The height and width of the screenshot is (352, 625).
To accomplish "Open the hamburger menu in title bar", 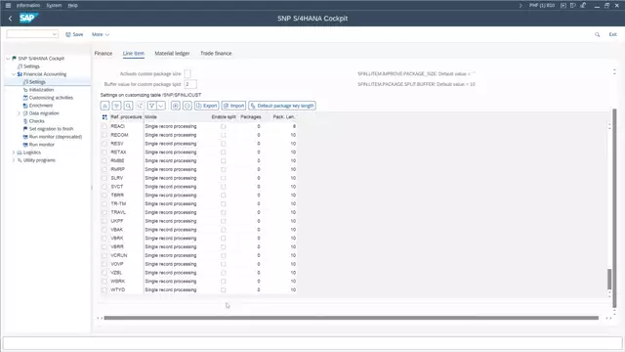I will pyautogui.click(x=8, y=5).
